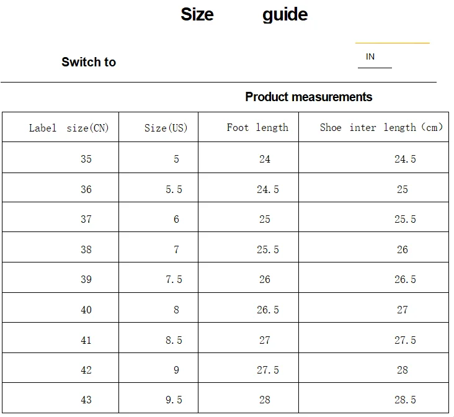Screen dimensions: 454x417
Task: Select the CN size 38 cell
Action: [x=61, y=247]
